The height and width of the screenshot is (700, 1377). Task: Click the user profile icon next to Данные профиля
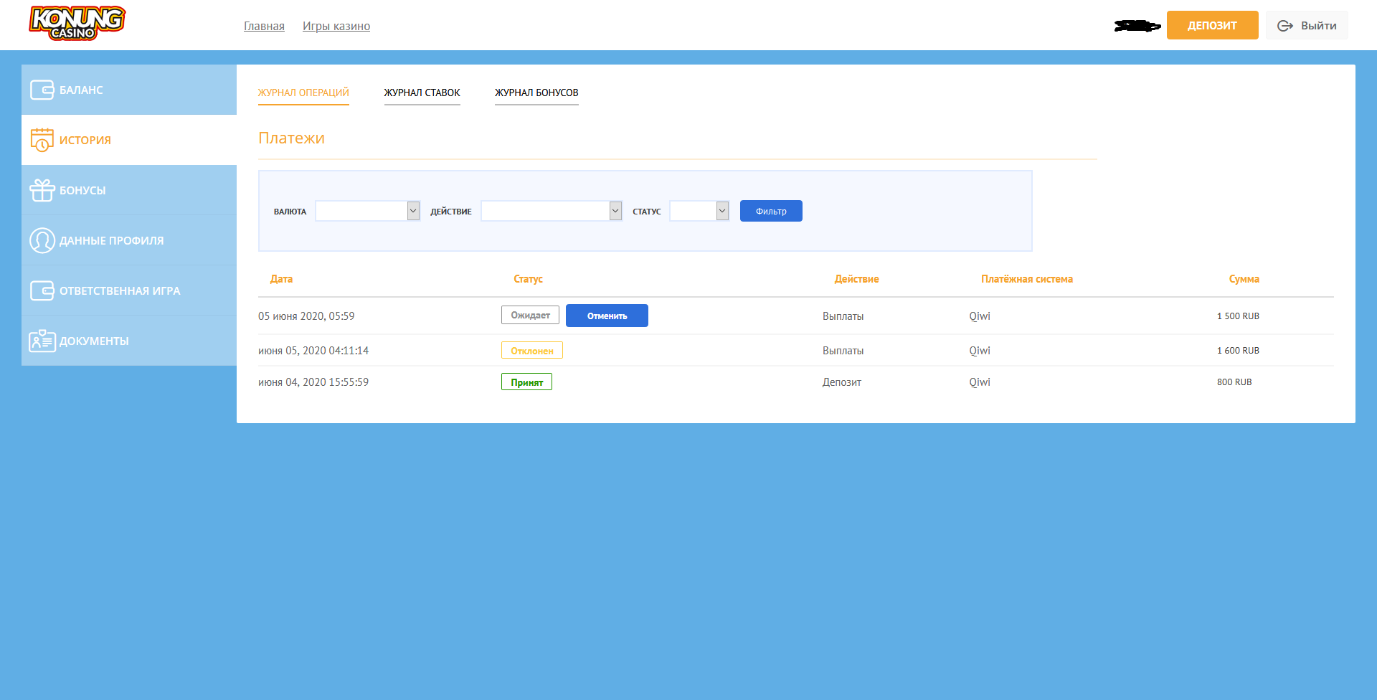click(42, 240)
